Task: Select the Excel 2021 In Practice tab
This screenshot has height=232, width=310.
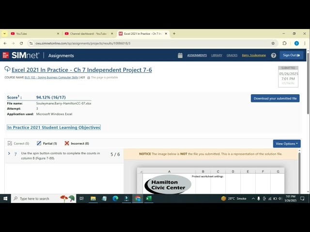Action: click(x=143, y=34)
